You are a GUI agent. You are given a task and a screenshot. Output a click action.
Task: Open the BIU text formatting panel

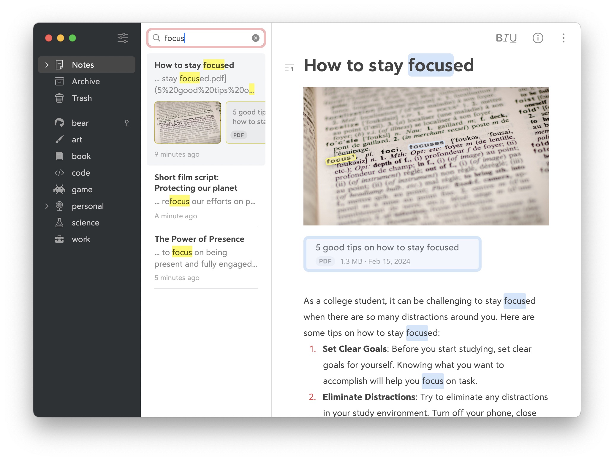point(506,38)
